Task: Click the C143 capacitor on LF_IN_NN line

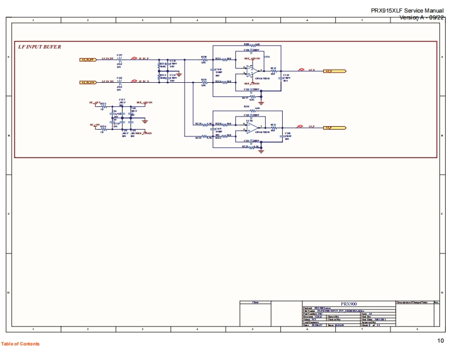Action: [120, 83]
